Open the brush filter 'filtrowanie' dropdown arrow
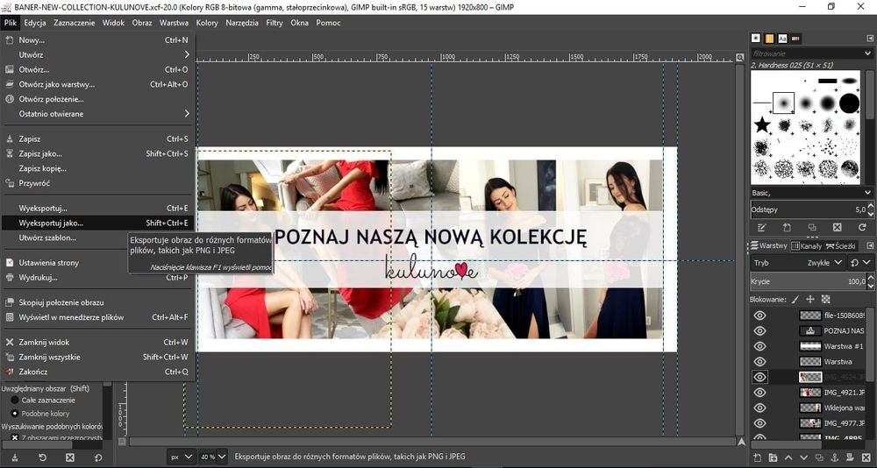Screen dimensions: 877x468 click(x=867, y=53)
